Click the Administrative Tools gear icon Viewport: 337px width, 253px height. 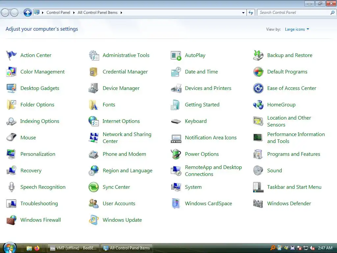coord(94,55)
